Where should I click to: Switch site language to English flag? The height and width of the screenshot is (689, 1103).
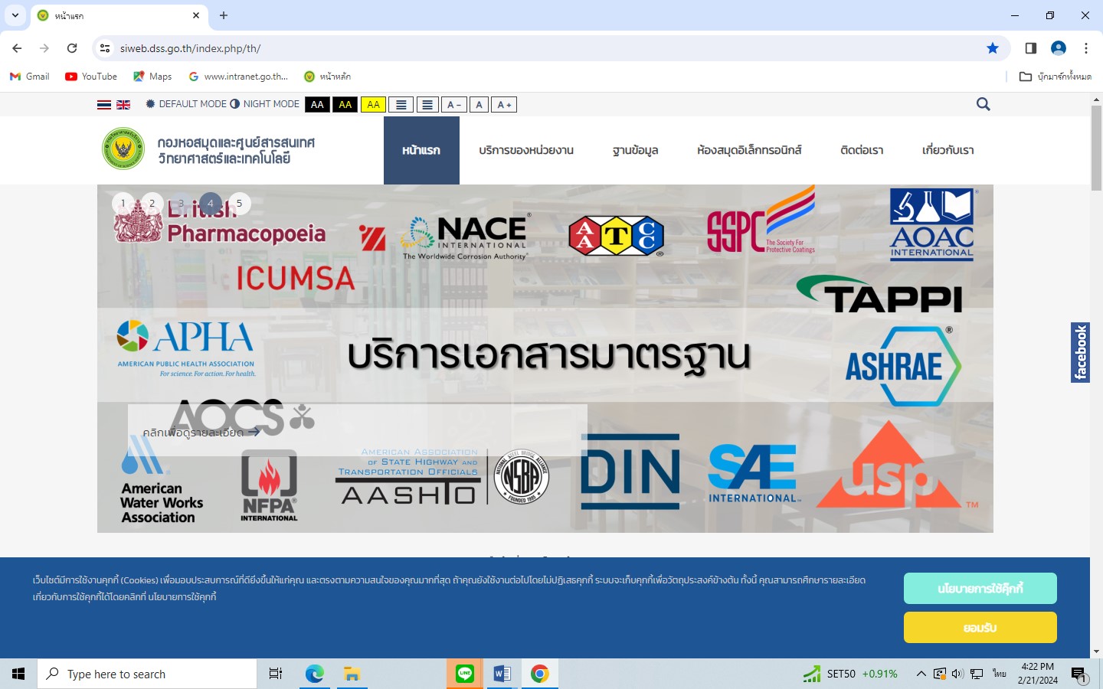point(123,105)
